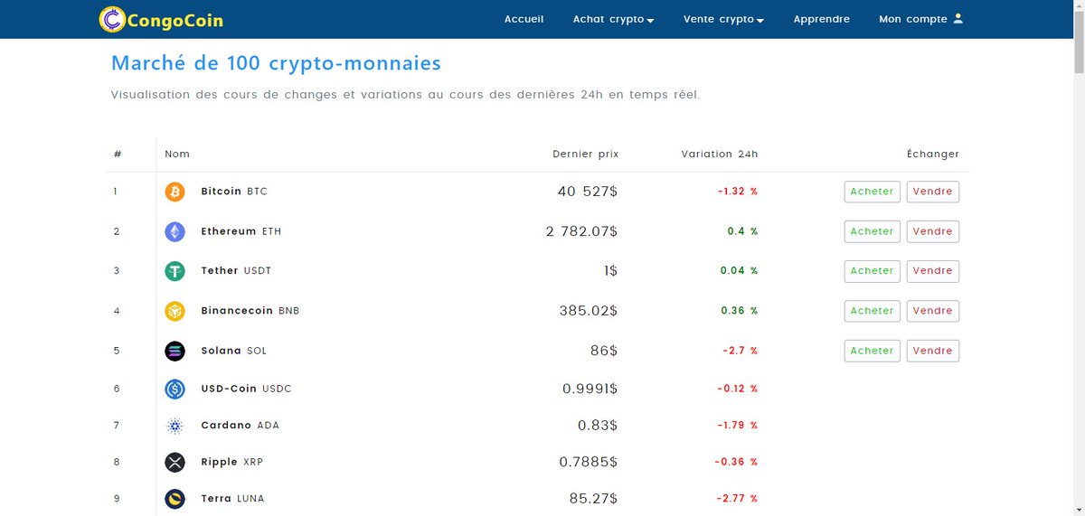1085x516 pixels.
Task: Click the Binancecoin price 385.02$
Action: (589, 311)
